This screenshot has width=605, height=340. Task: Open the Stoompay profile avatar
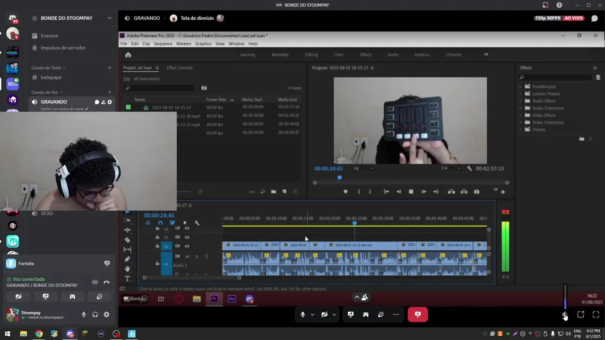pyautogui.click(x=12, y=314)
